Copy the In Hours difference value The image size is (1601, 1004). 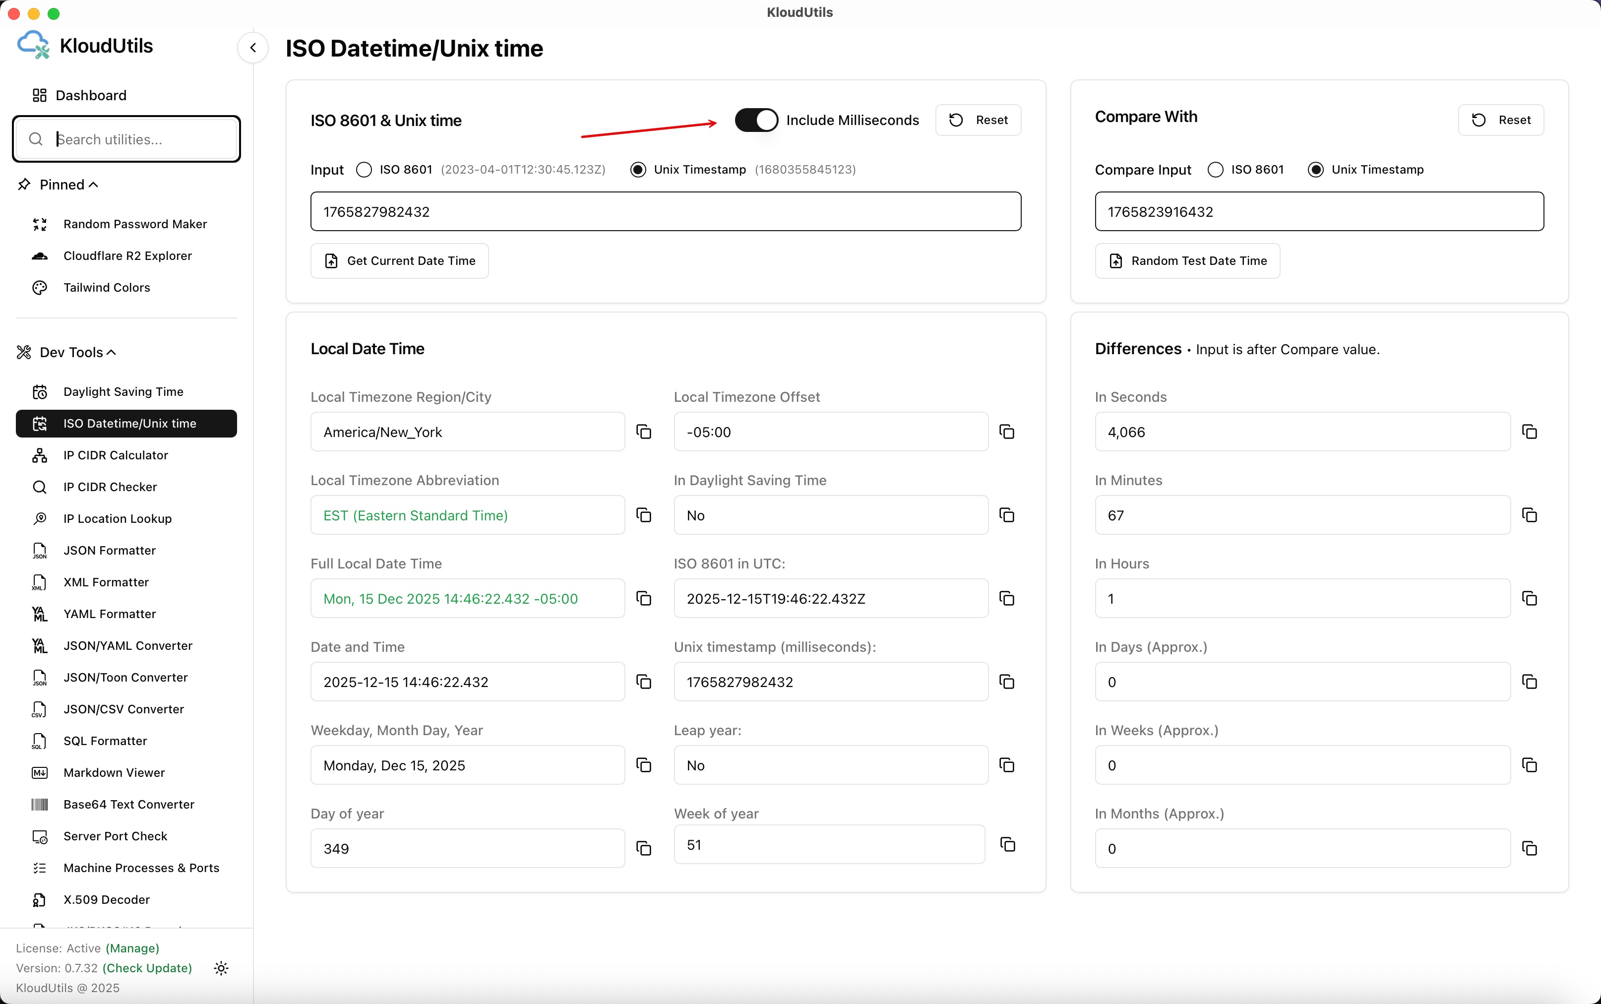[1529, 598]
